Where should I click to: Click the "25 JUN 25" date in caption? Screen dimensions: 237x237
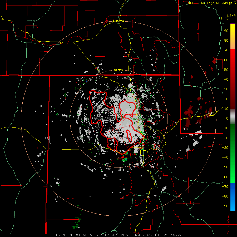click(158, 235)
